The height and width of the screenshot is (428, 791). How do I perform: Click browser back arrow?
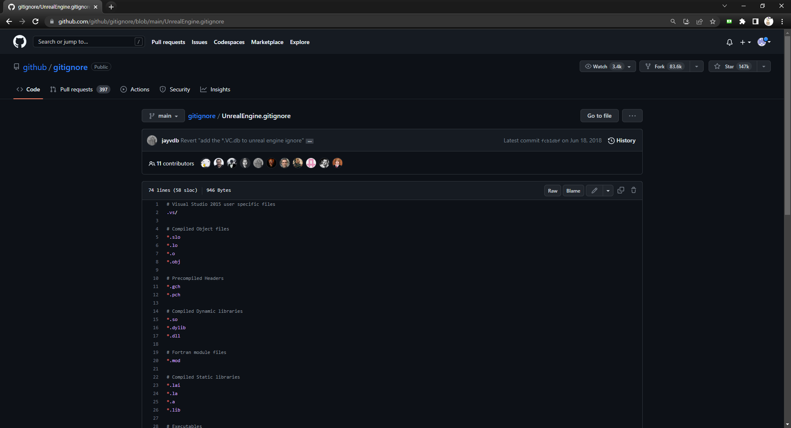(9, 21)
